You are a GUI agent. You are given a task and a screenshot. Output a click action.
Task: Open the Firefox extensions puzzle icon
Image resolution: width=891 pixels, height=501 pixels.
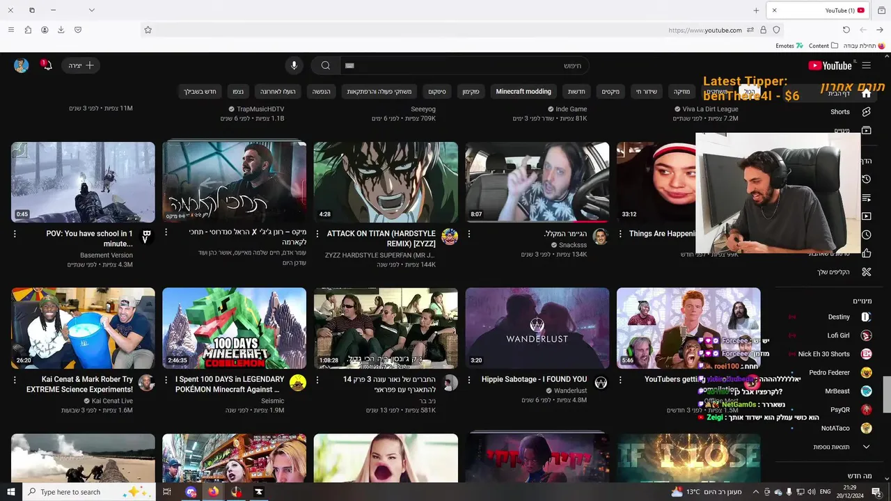click(x=28, y=30)
